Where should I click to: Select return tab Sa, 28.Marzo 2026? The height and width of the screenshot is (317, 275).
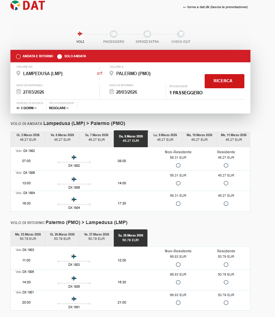(131, 238)
